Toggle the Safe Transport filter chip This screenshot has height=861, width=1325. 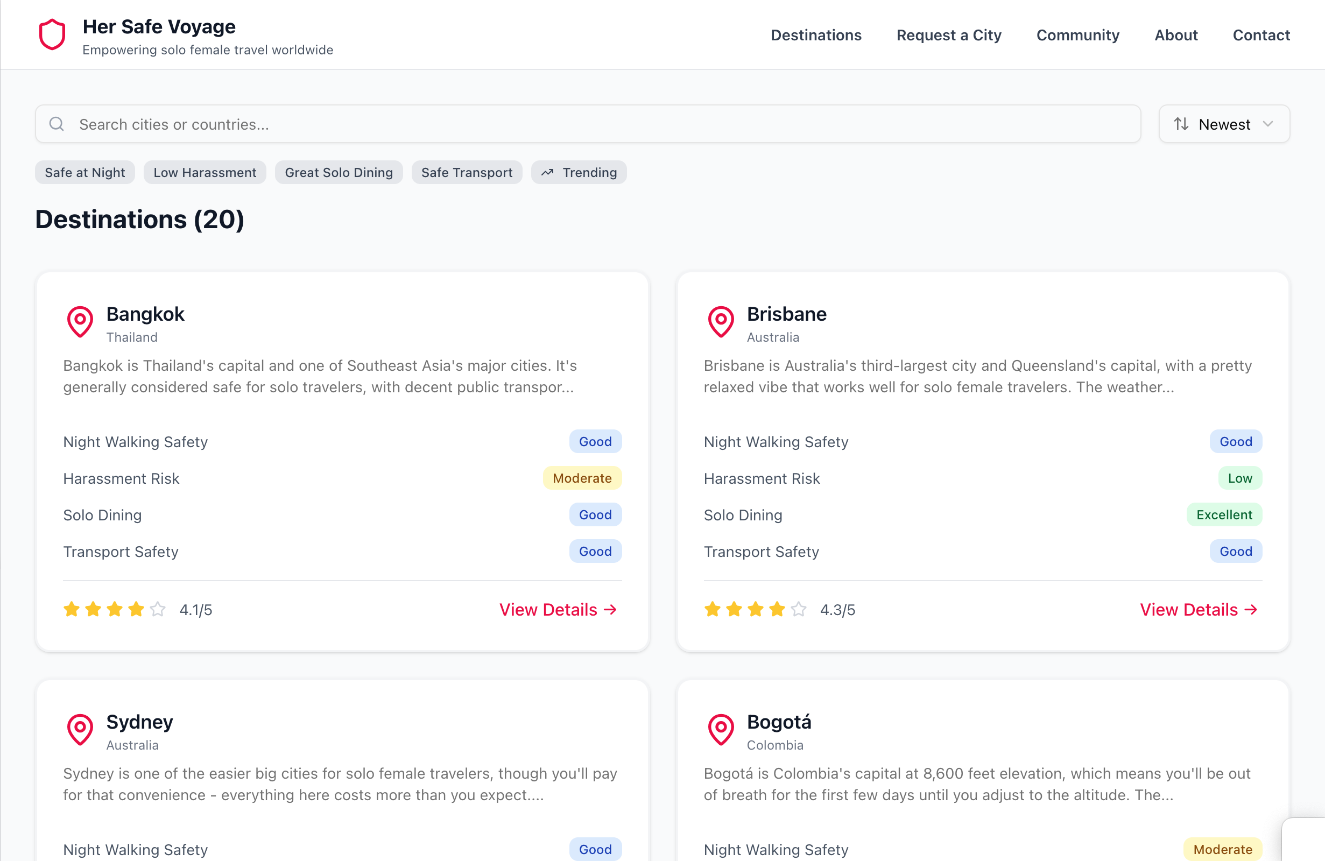click(467, 173)
